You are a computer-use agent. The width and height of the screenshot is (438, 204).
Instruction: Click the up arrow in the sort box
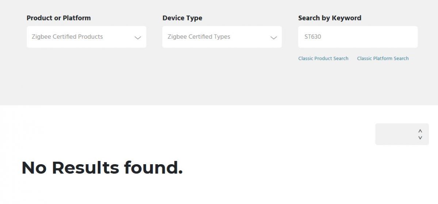[420, 131]
